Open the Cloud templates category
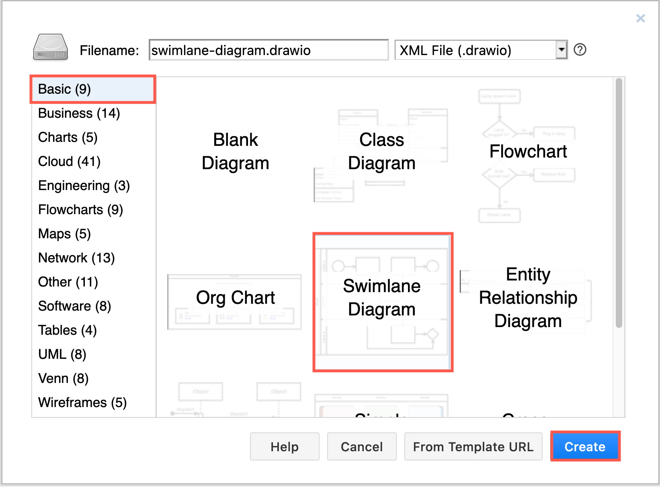 tap(69, 161)
